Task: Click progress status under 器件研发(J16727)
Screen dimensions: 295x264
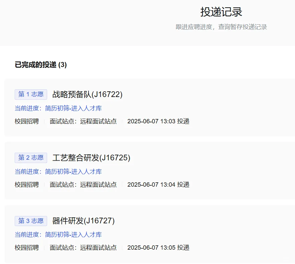Action: pos(58,235)
